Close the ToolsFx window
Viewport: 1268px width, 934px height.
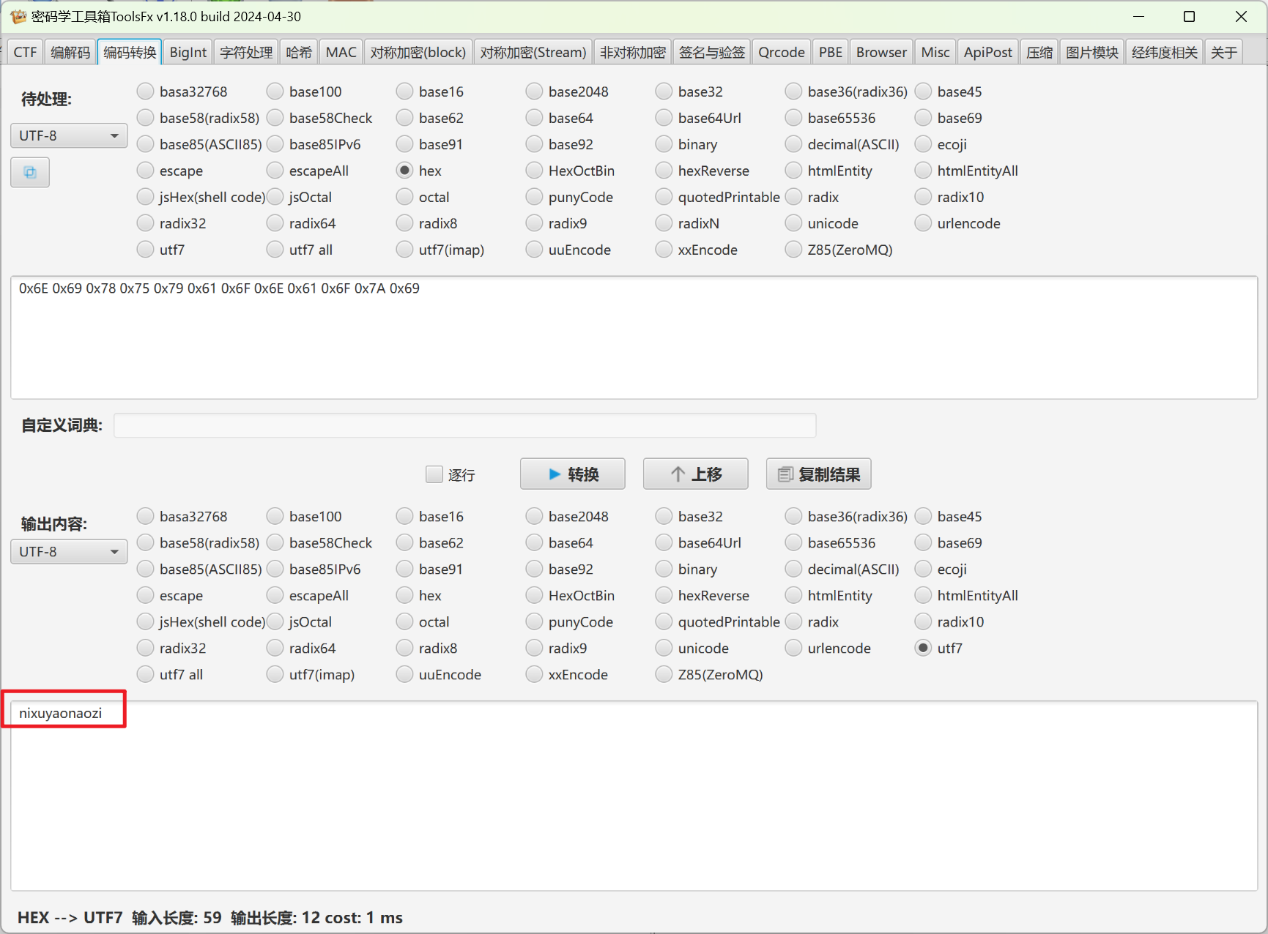pos(1240,16)
